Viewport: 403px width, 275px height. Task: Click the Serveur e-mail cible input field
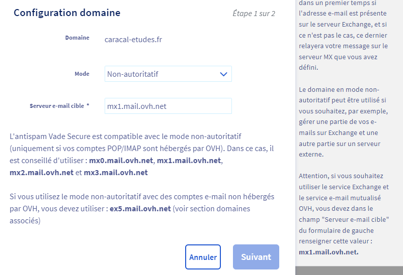(168, 106)
